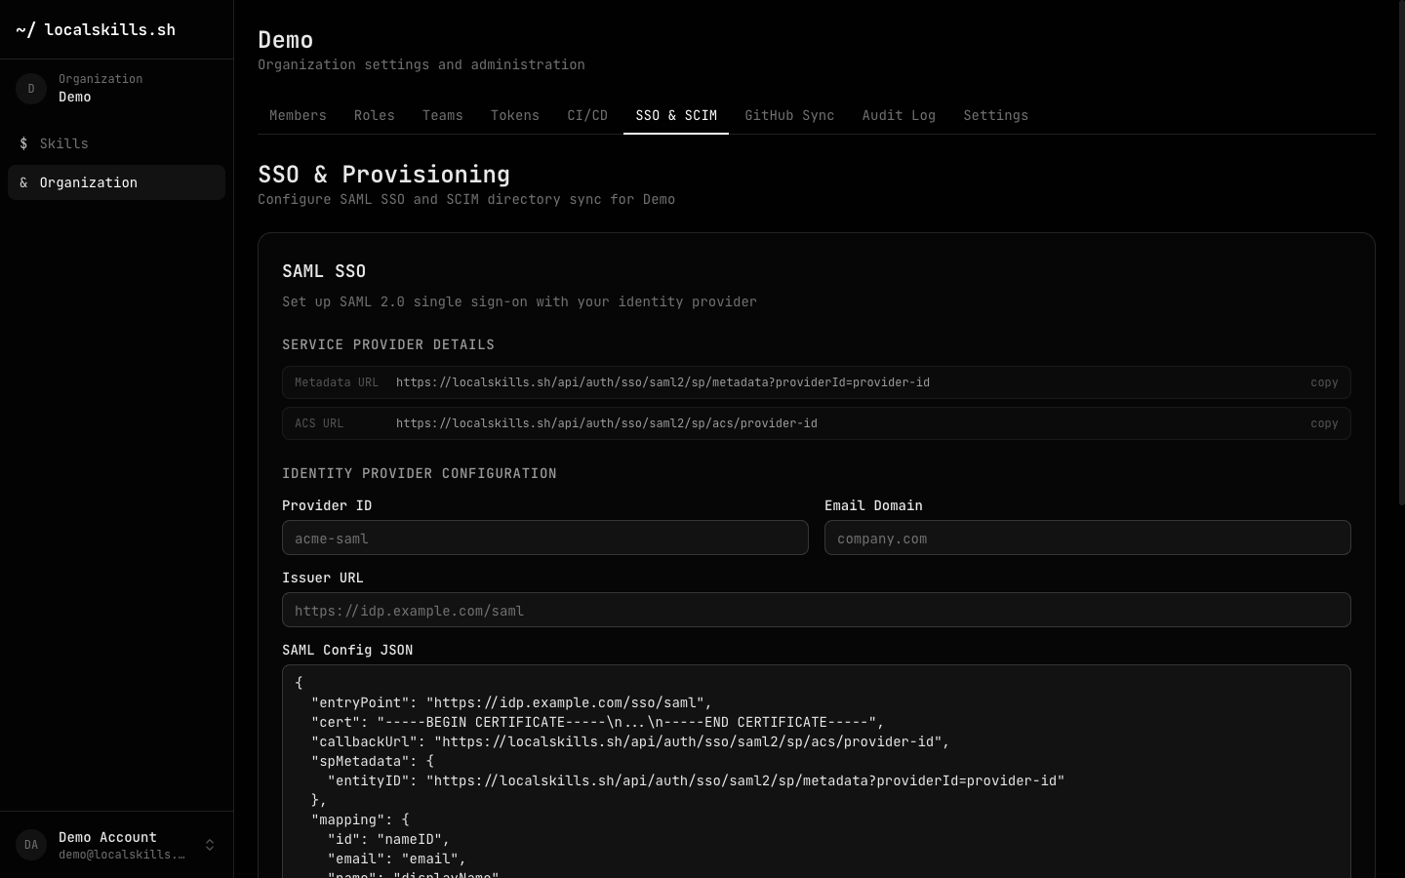
Task: Focus the Issuer URL input field
Action: (817, 610)
